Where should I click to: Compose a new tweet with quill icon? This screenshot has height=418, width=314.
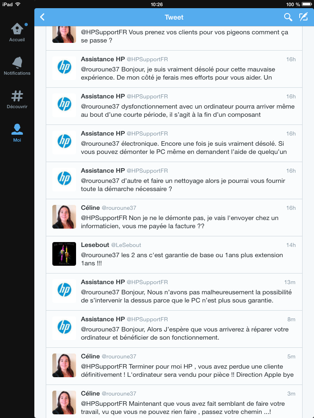303,17
